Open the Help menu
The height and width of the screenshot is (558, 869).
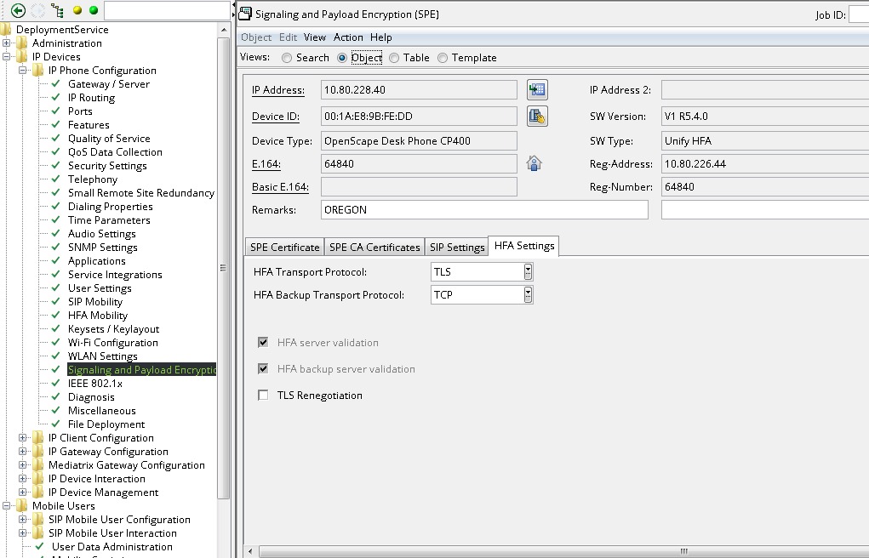point(380,37)
